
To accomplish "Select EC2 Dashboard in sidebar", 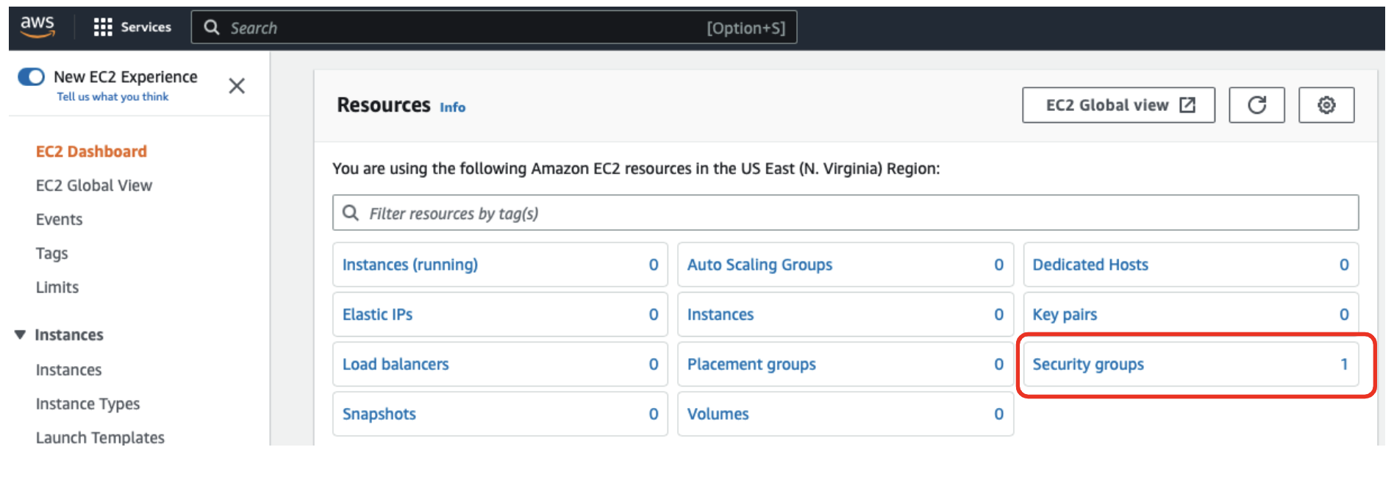I will [91, 151].
